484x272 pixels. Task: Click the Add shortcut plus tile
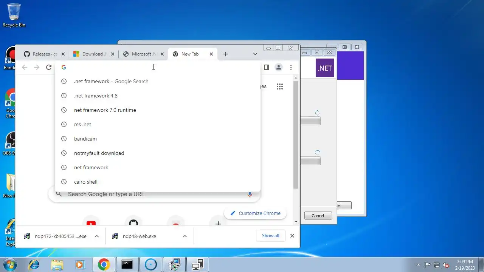218,224
